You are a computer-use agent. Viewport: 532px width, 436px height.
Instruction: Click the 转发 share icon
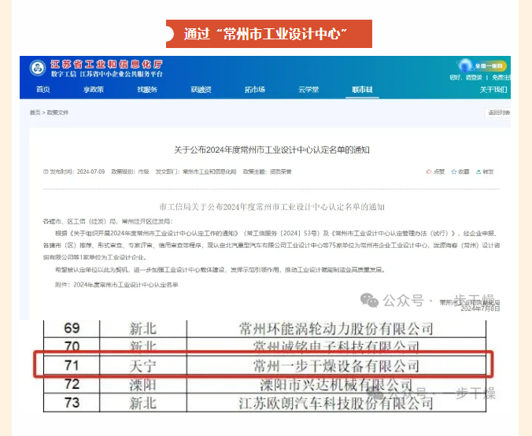[x=478, y=172]
